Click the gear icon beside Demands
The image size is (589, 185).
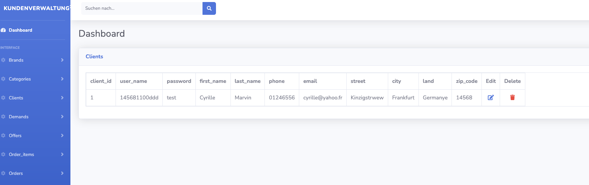pyautogui.click(x=3, y=117)
